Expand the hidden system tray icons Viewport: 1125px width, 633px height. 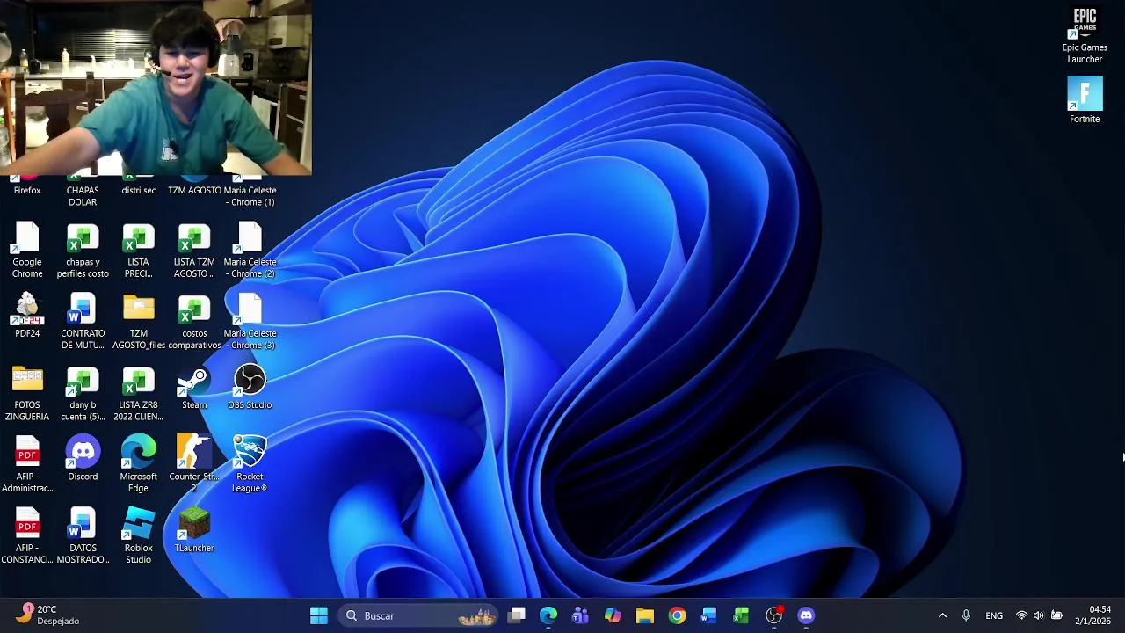click(x=942, y=615)
